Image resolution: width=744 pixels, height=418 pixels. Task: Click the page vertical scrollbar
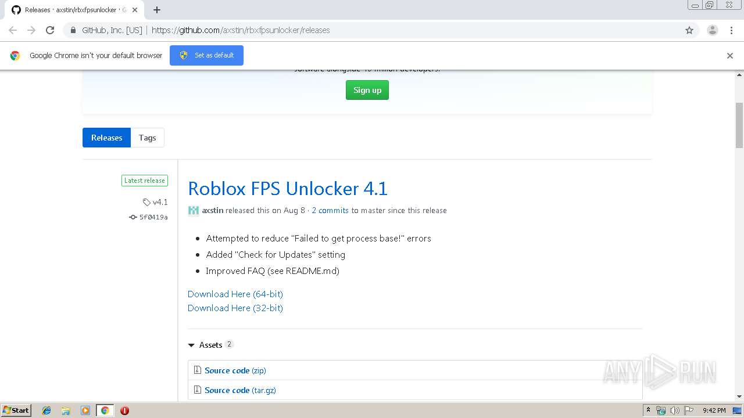click(739, 125)
